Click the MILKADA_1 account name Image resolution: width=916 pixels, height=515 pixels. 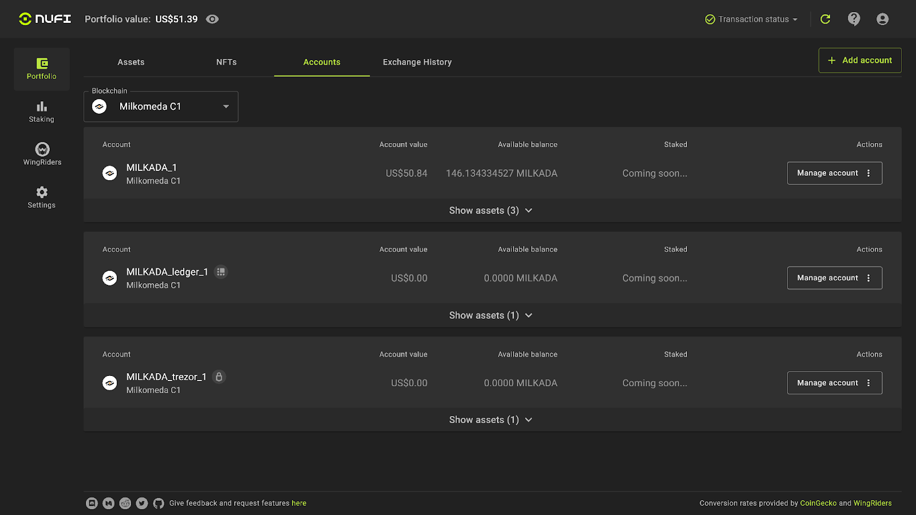[x=152, y=168]
